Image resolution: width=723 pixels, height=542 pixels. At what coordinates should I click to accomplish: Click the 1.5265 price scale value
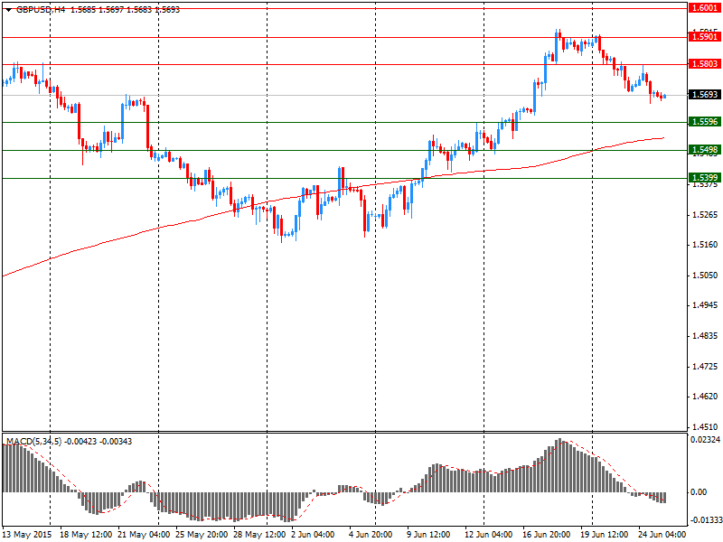706,215
